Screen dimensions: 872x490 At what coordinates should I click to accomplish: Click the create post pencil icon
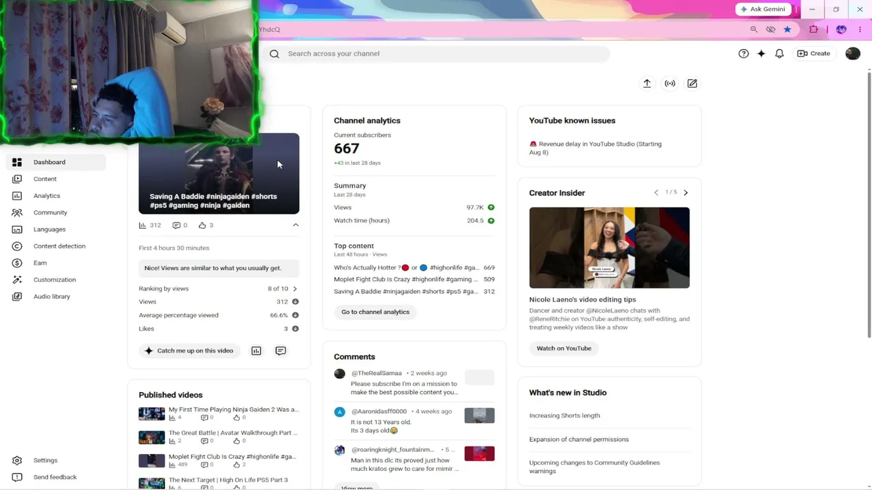[x=692, y=83]
